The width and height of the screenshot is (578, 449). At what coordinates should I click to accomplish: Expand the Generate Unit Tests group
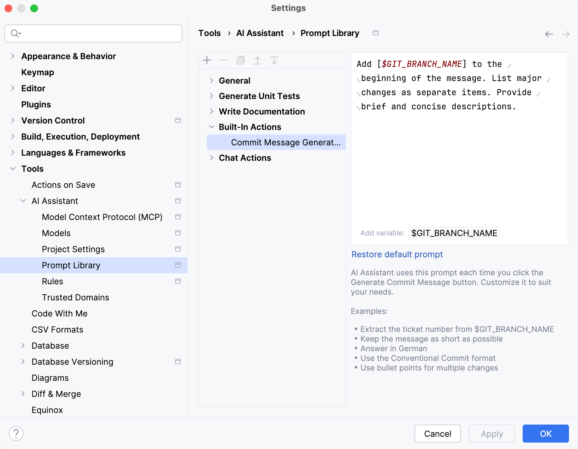pyautogui.click(x=211, y=96)
